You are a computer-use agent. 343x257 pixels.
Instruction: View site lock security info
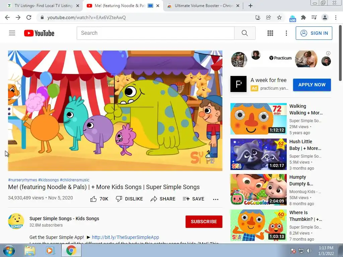(42, 17)
